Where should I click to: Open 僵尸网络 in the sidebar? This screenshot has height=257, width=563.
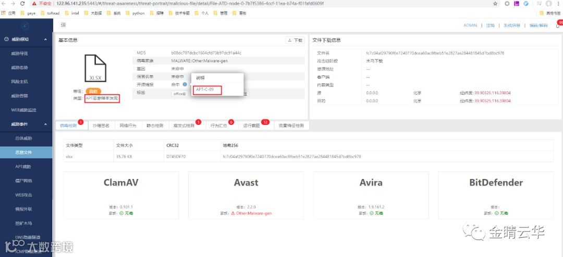23,181
